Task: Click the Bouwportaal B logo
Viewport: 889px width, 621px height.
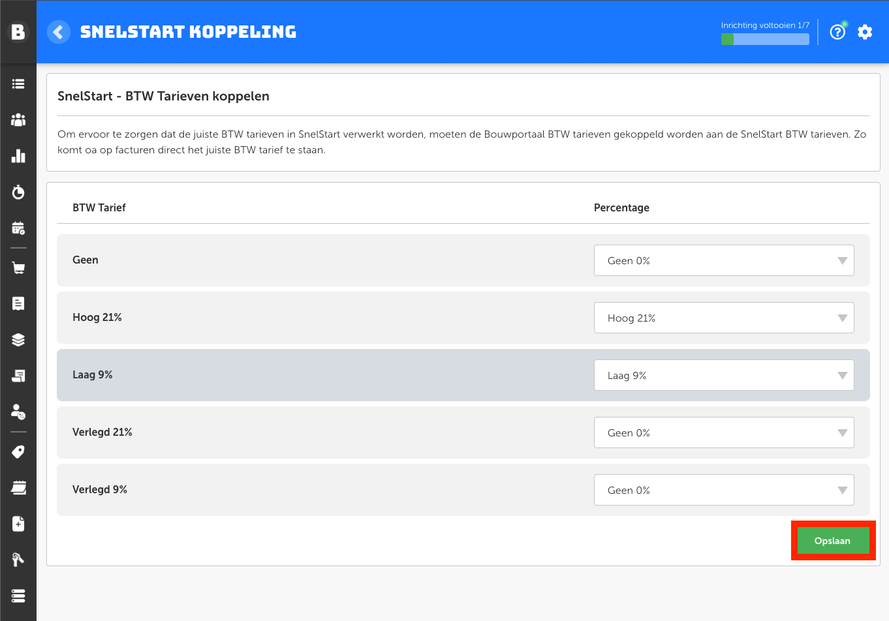Action: (x=18, y=31)
